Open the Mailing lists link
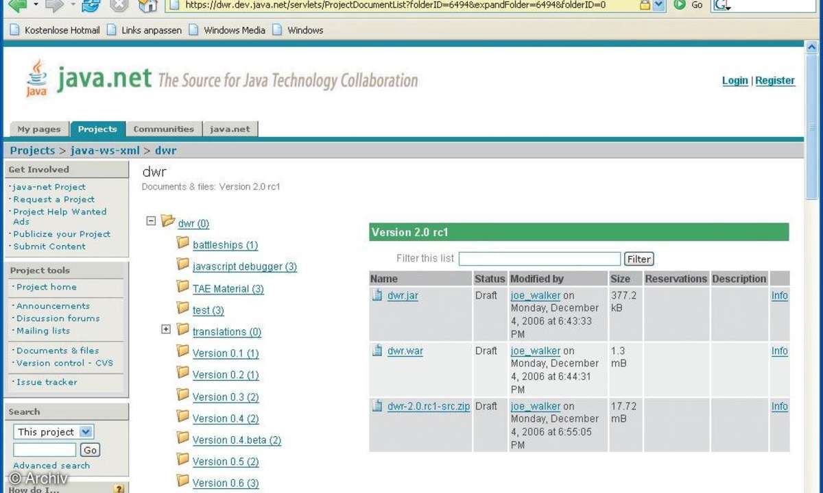This screenshot has width=823, height=493. [43, 331]
